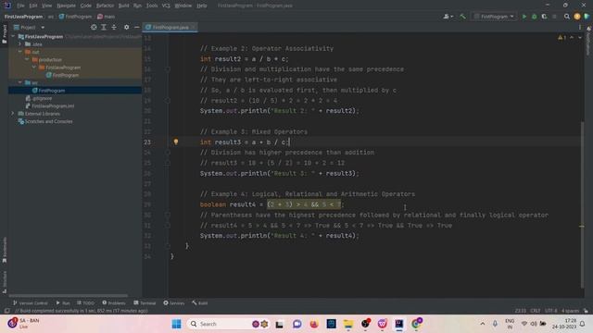Click Run with Coverage icon

pyautogui.click(x=544, y=17)
